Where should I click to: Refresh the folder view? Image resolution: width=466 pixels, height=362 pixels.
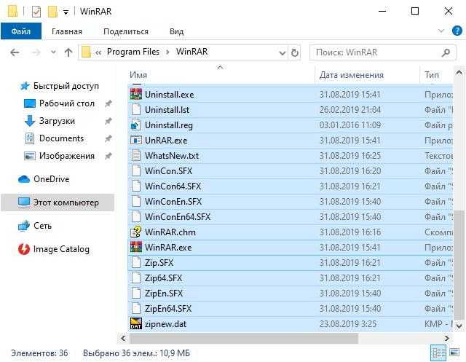pos(294,53)
